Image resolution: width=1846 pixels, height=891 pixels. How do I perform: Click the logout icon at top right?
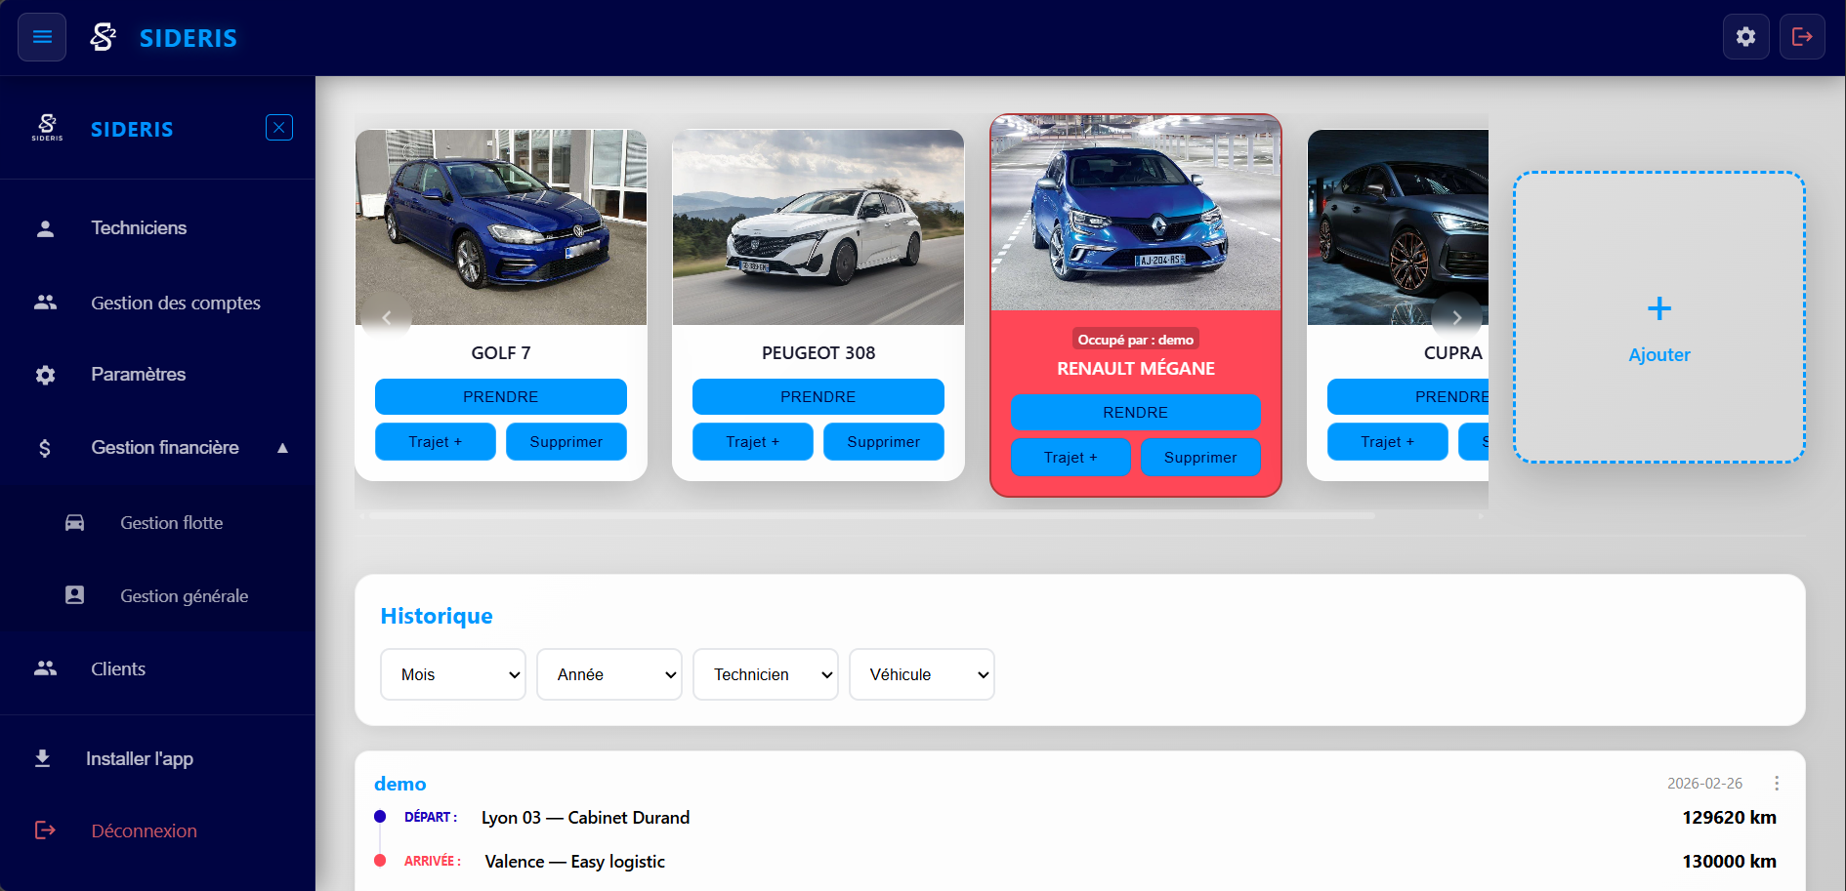click(1802, 36)
